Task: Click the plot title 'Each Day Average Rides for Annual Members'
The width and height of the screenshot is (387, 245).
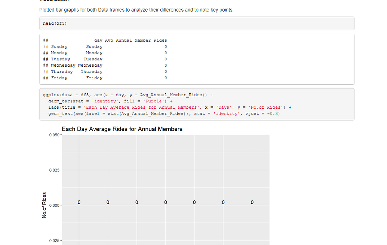Action: point(122,129)
